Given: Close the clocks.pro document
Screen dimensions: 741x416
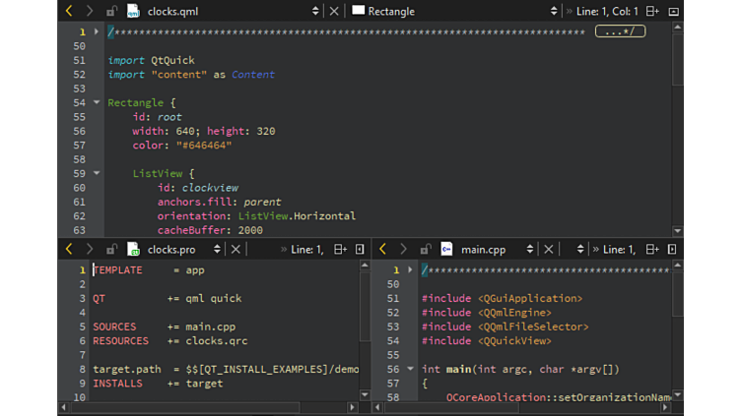Looking at the screenshot, I should [x=236, y=250].
